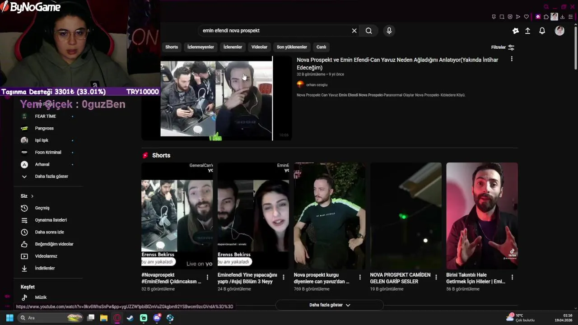Expand Daha fazla göster in subscriptions sidebar
Screen dimensions: 578x325
[x=48, y=176]
